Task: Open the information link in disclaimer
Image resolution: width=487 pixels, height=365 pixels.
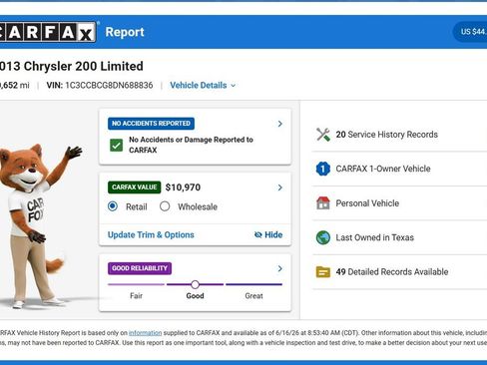Action: (x=145, y=333)
